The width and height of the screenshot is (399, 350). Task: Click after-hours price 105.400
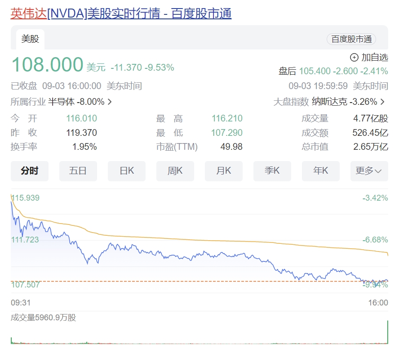pos(315,71)
